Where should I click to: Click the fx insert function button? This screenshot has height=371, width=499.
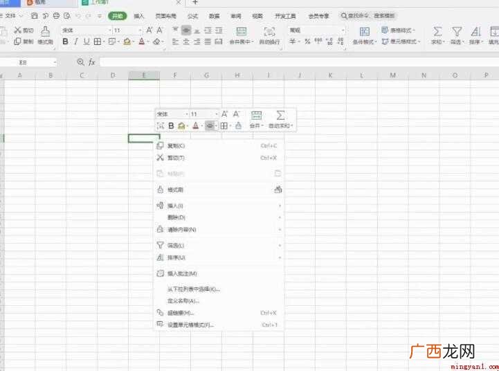click(x=92, y=62)
